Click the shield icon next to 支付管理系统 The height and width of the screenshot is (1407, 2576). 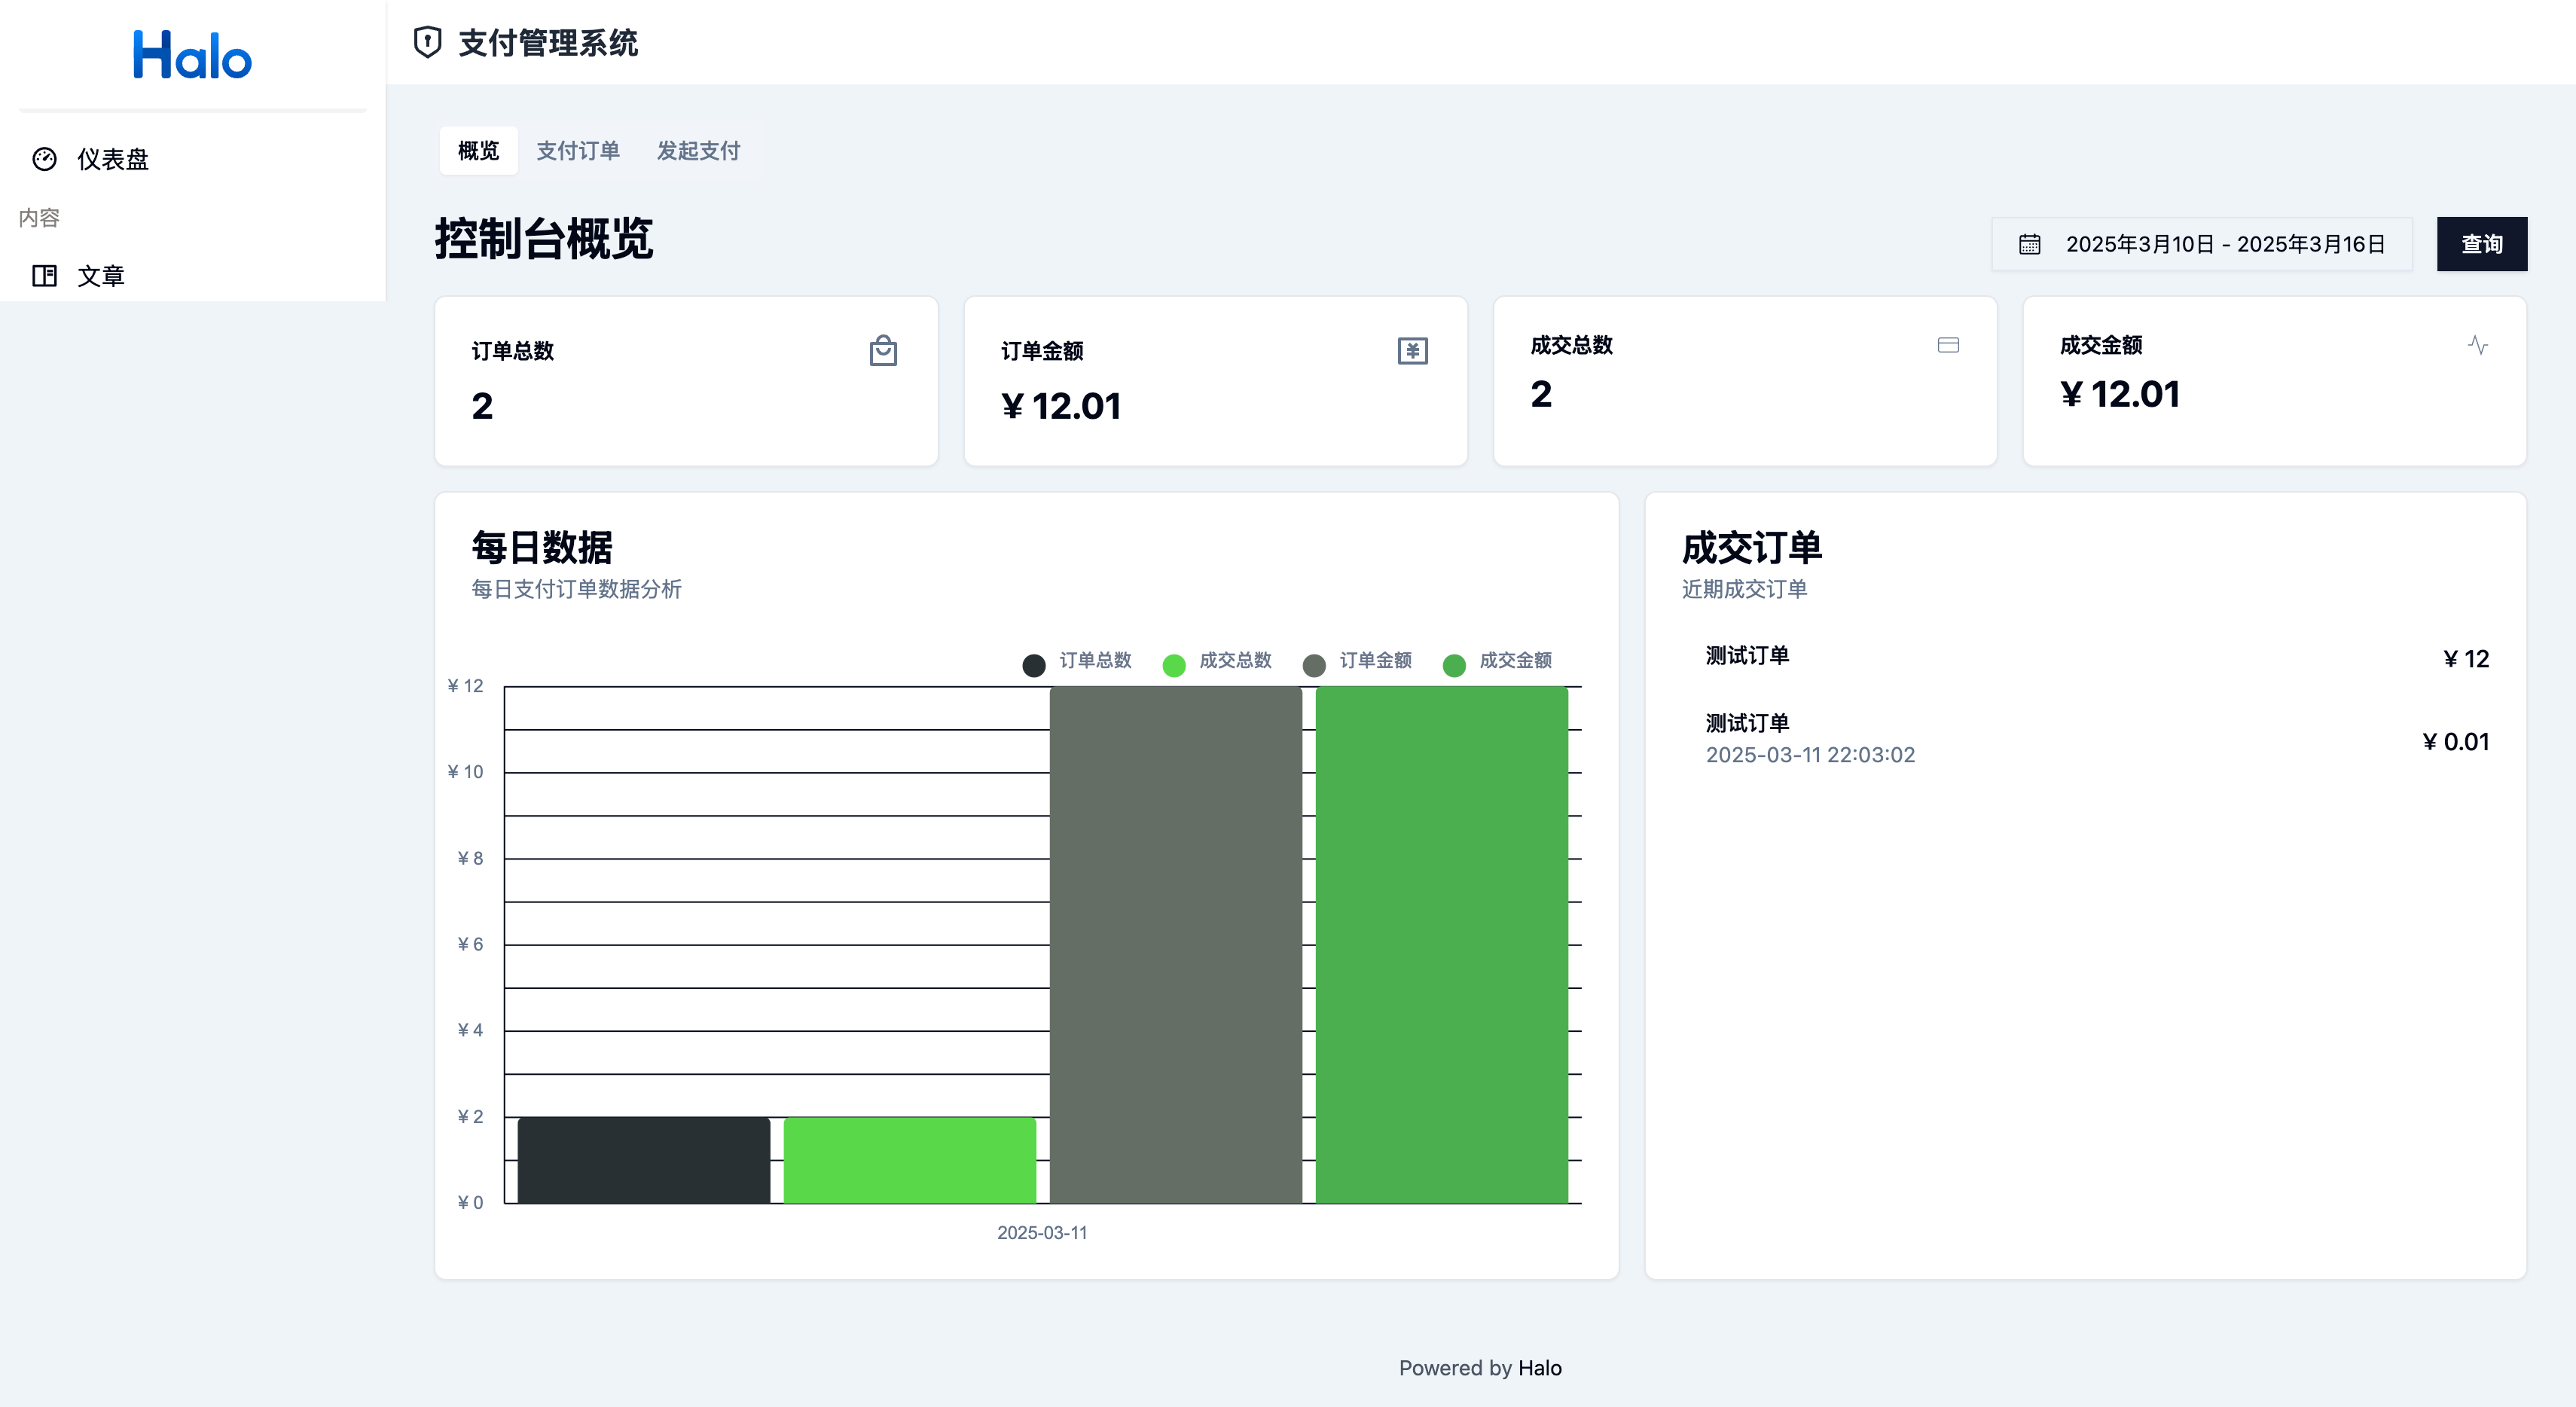(x=428, y=44)
